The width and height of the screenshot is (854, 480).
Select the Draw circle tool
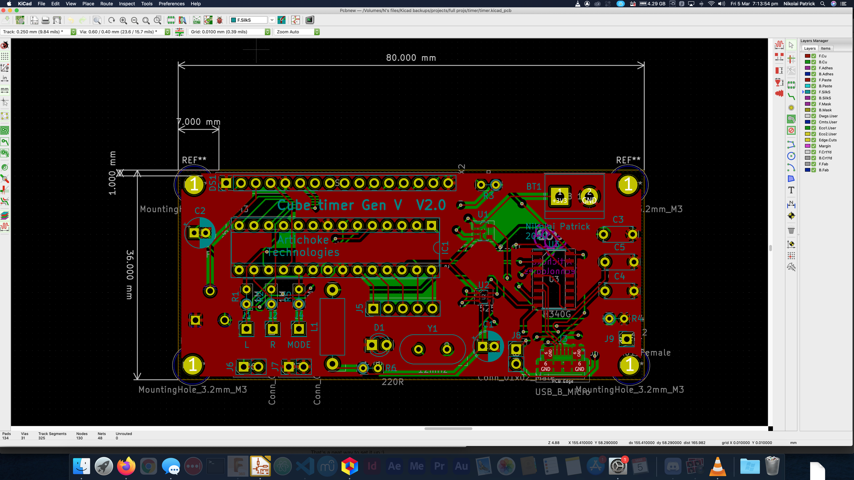point(791,156)
